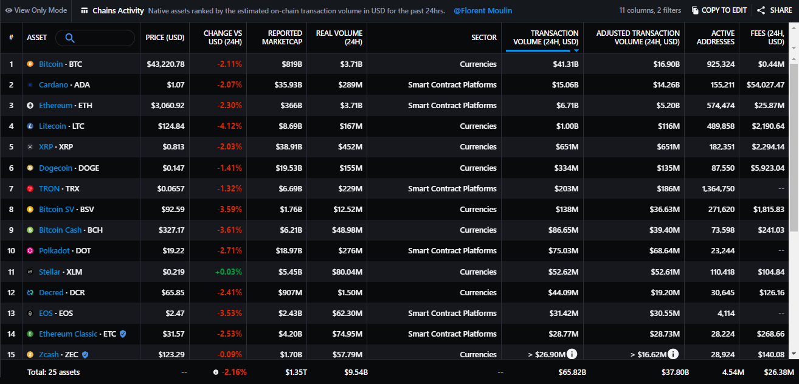Click the Chains Activity table icon
Viewport: 799px width, 384px height.
(x=84, y=10)
